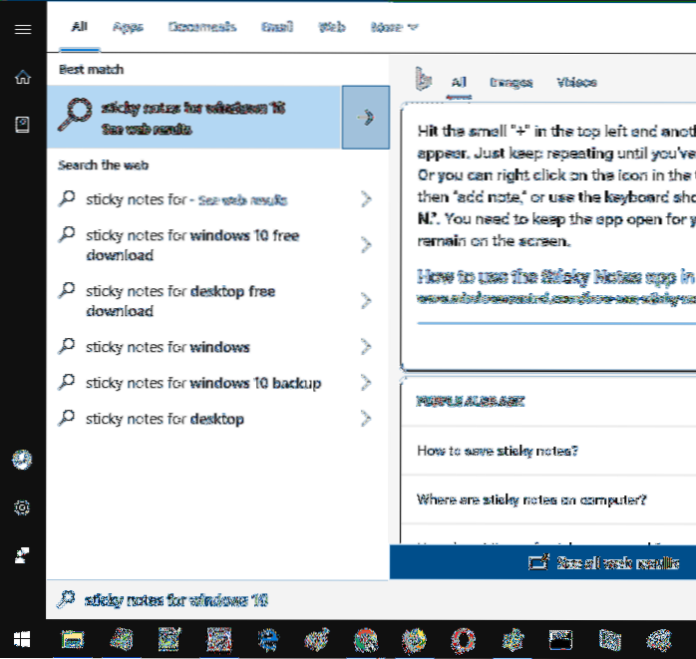696x659 pixels.
Task: Open the More dropdown filter
Action: (x=394, y=28)
